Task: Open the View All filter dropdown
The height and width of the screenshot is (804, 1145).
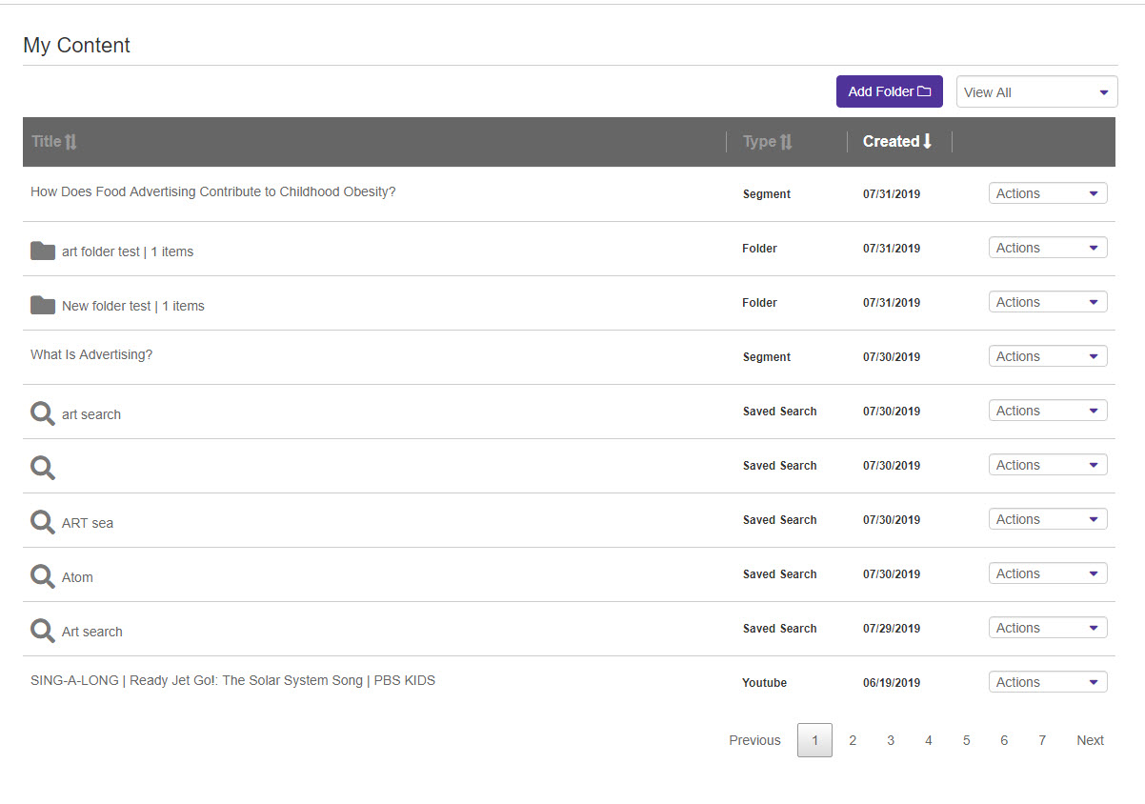Action: (1036, 92)
